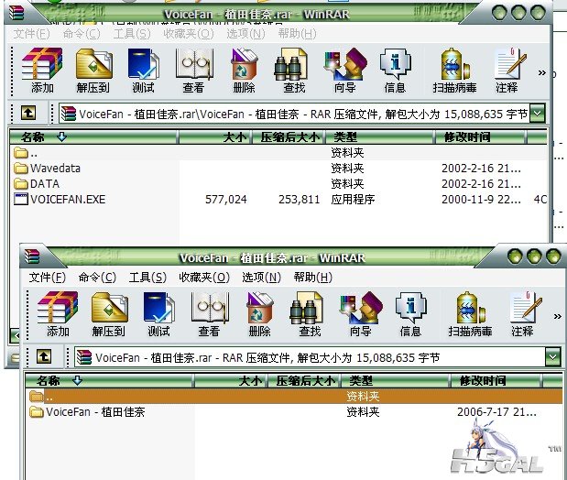Sort by 修改时间 column in back window

[480, 137]
